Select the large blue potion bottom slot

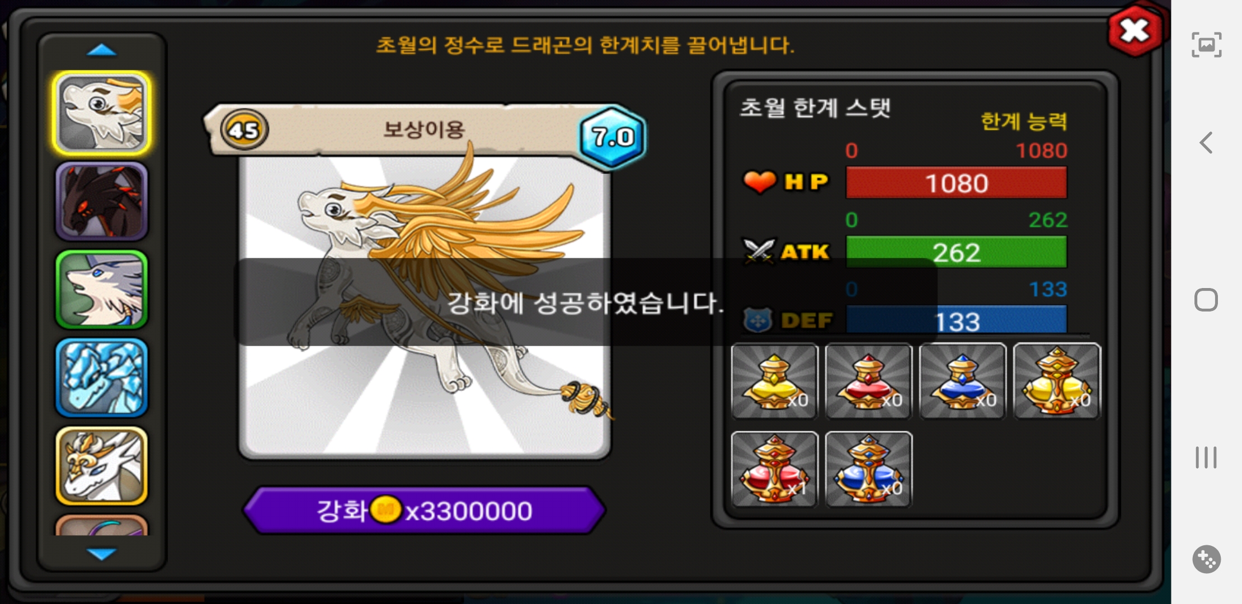point(869,469)
